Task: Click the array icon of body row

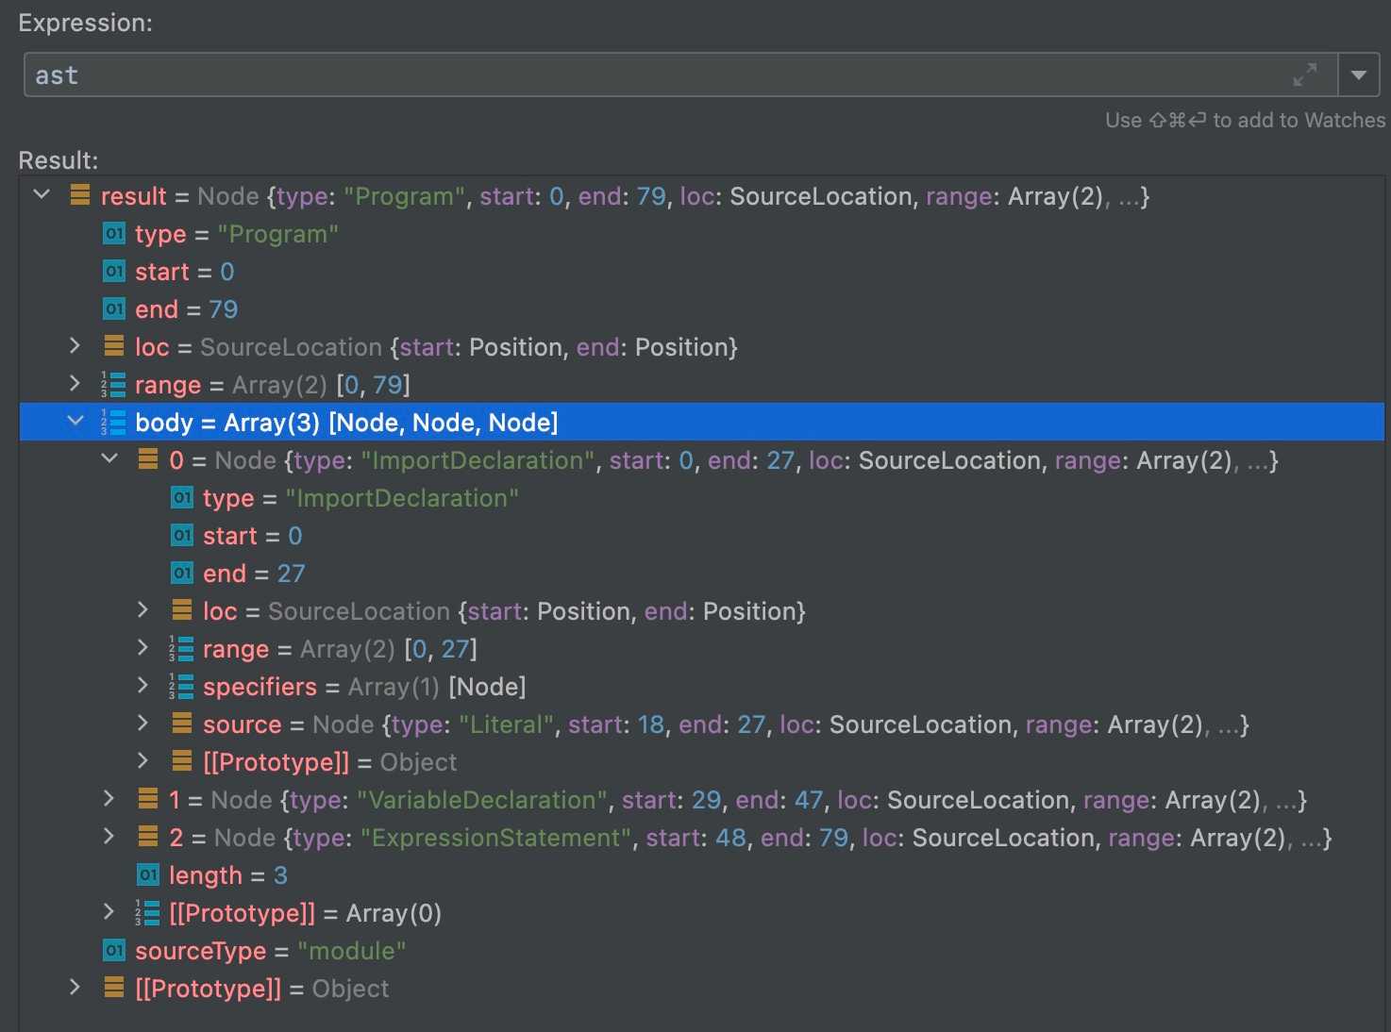Action: [x=113, y=422]
